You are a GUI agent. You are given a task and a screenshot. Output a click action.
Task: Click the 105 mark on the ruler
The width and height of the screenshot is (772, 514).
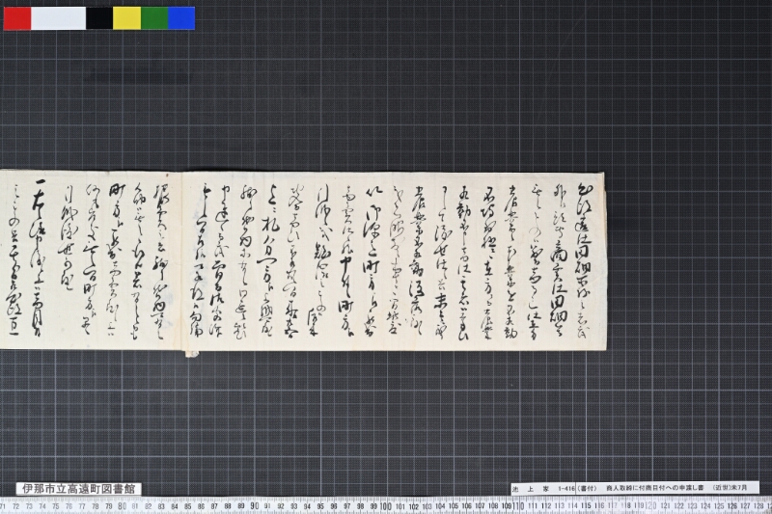click(x=453, y=506)
